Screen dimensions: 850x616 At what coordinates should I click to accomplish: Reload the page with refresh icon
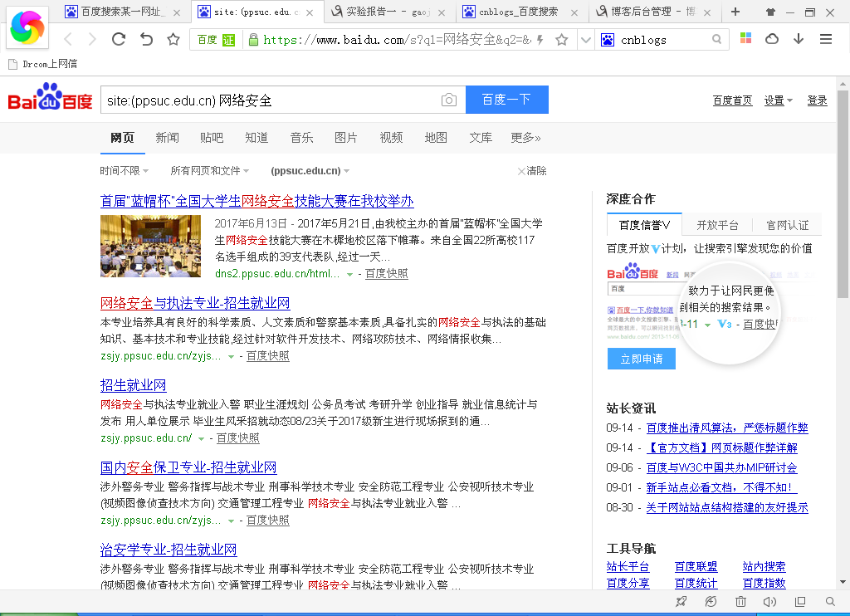tap(119, 39)
